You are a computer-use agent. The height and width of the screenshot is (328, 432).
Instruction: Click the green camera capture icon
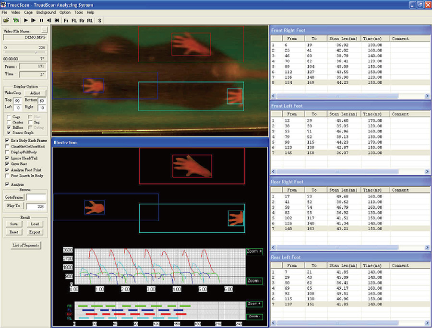pos(15,21)
